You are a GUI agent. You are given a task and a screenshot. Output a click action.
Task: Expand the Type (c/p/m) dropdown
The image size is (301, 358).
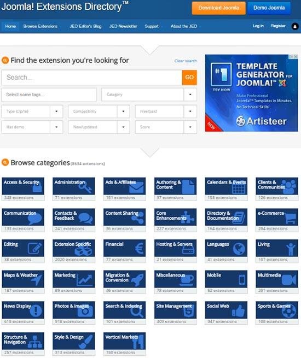(32, 111)
